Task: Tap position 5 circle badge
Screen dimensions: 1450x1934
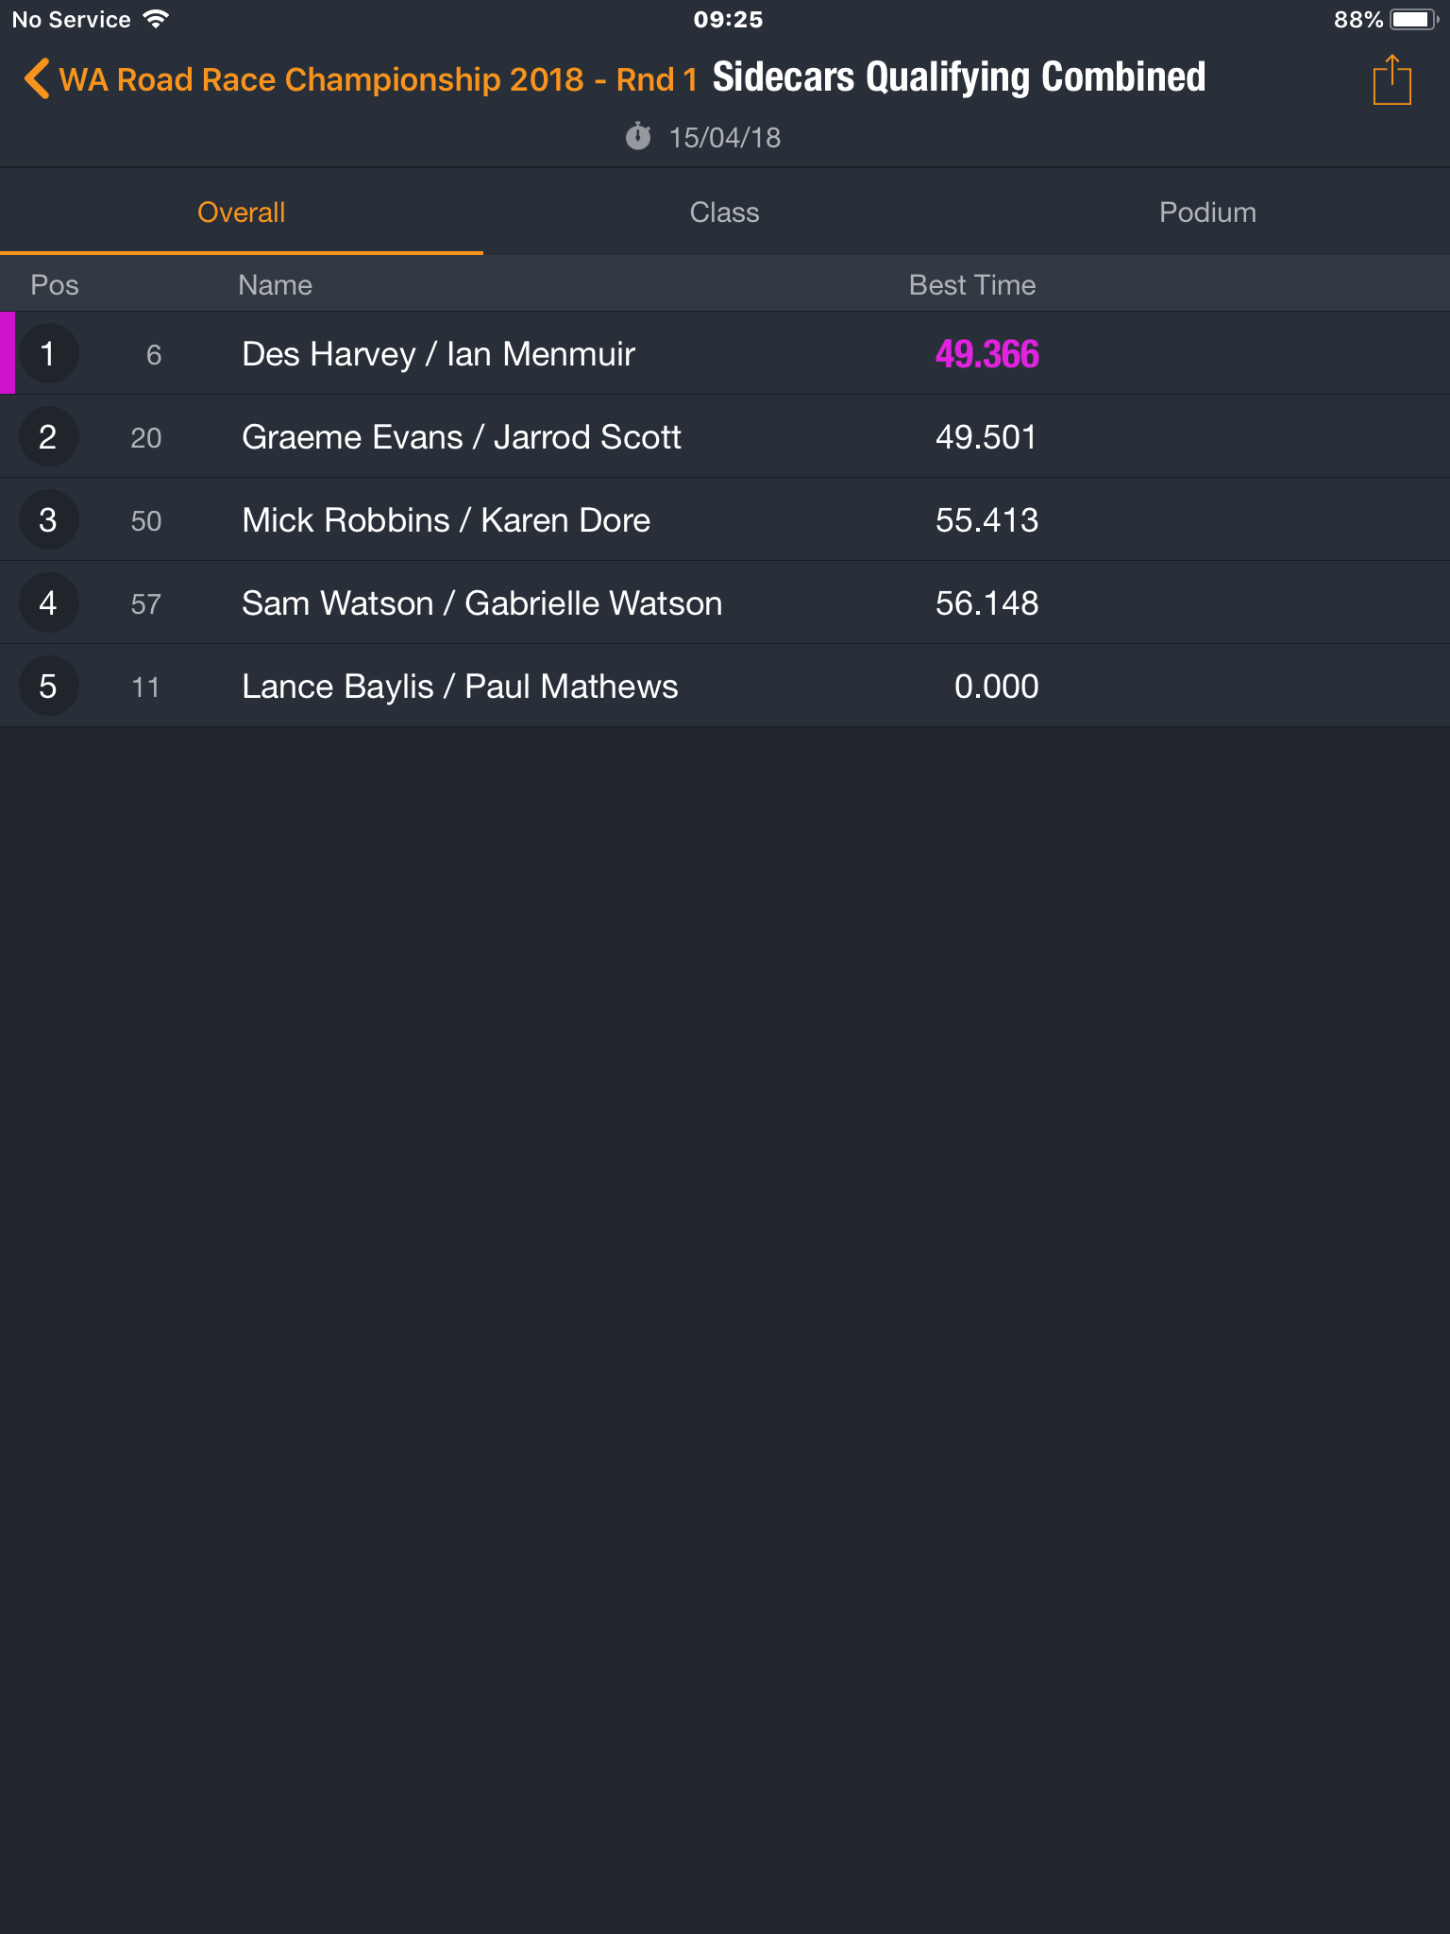Action: [x=48, y=687]
